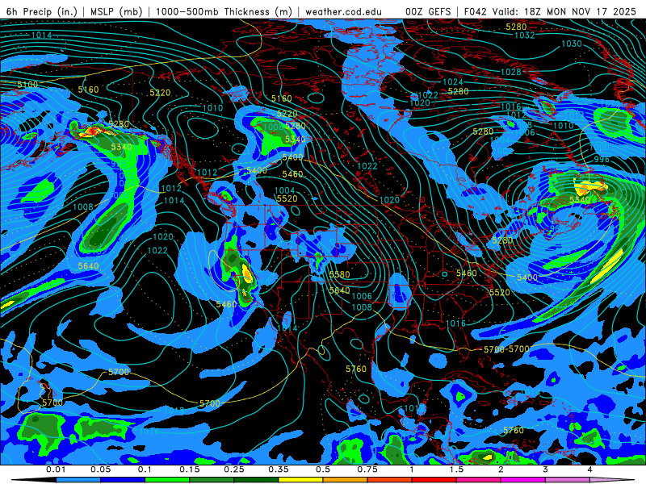Viewport: 646px width, 484px height.
Task: Click the 'weather.cod.edu' source text
Action: pos(343,11)
